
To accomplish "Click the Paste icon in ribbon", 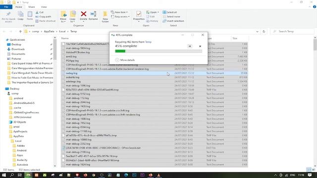I will pyautogui.click(x=30, y=14).
